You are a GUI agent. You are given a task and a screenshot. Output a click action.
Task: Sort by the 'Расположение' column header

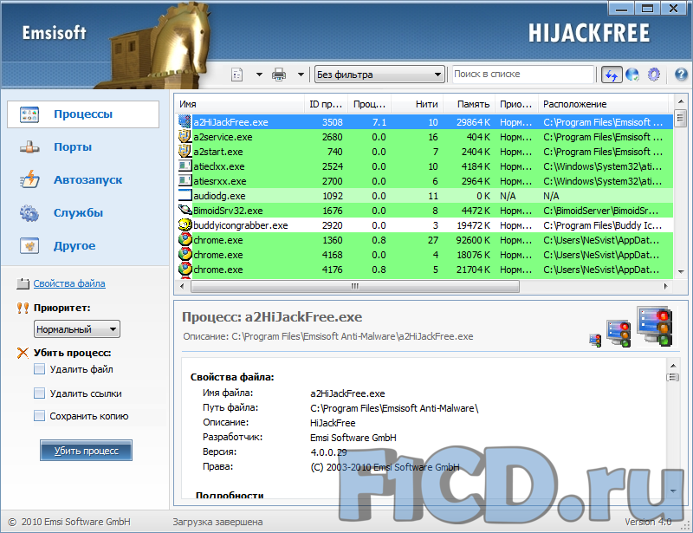point(603,104)
